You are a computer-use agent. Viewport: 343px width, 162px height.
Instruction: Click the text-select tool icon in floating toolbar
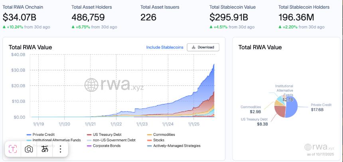click(13, 149)
